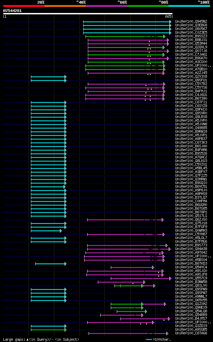The image size is (213, 342).
Task: Open the UniRef100_C5Y7R2 hit label
Action: (191, 84)
